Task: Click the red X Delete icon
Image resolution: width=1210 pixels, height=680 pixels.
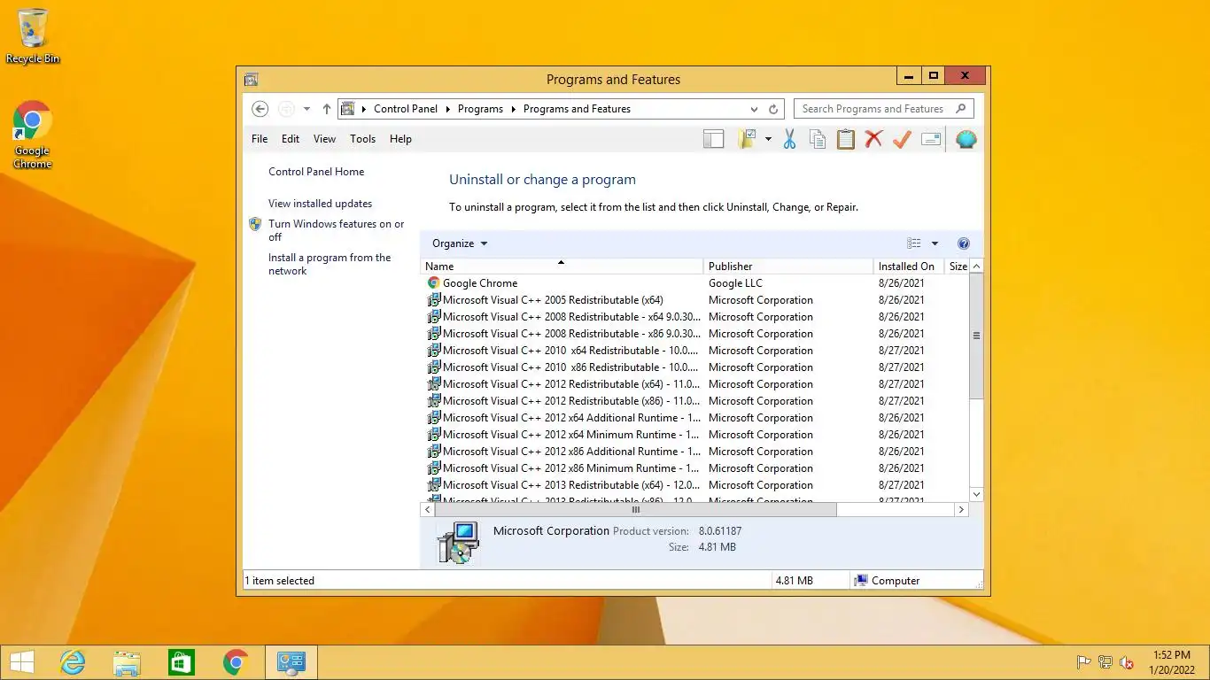Action: coord(874,139)
